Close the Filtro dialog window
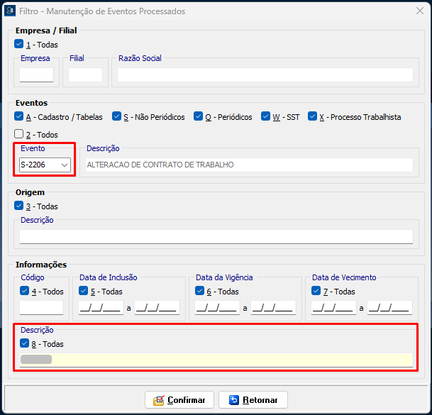 419,11
